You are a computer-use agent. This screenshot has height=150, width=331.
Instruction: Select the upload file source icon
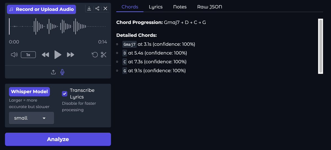click(54, 72)
